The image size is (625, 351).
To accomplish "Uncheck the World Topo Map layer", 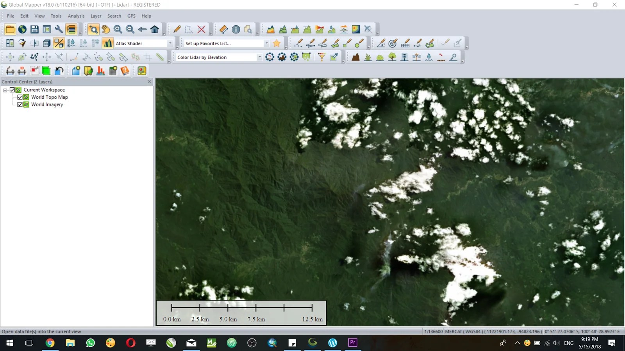I will (x=20, y=97).
